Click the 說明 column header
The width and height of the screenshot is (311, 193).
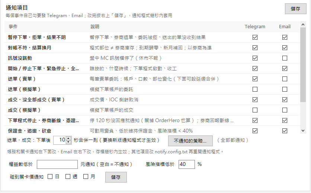95,26
